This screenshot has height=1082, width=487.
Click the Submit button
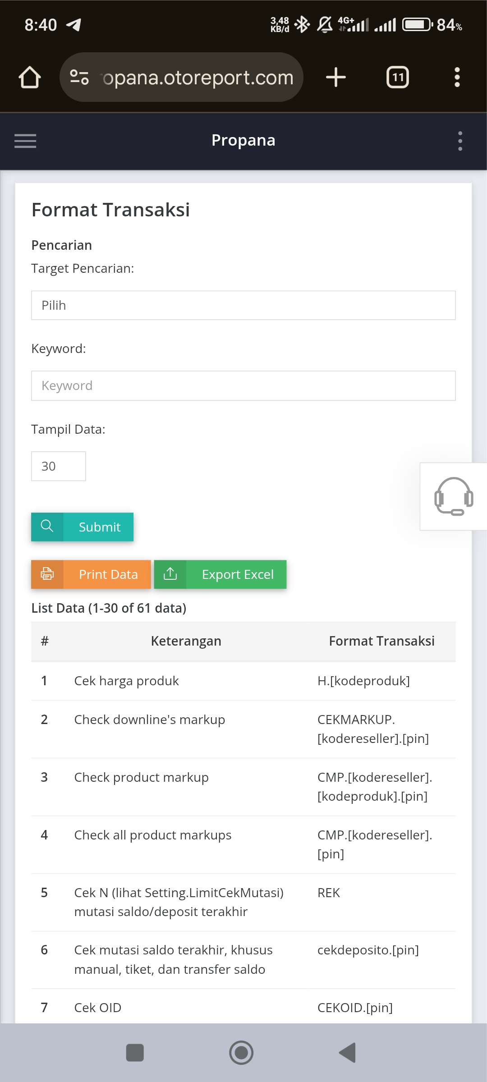[x=83, y=527]
